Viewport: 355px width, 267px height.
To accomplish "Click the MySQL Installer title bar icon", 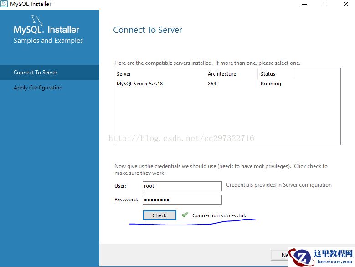I will pyautogui.click(x=4, y=4).
